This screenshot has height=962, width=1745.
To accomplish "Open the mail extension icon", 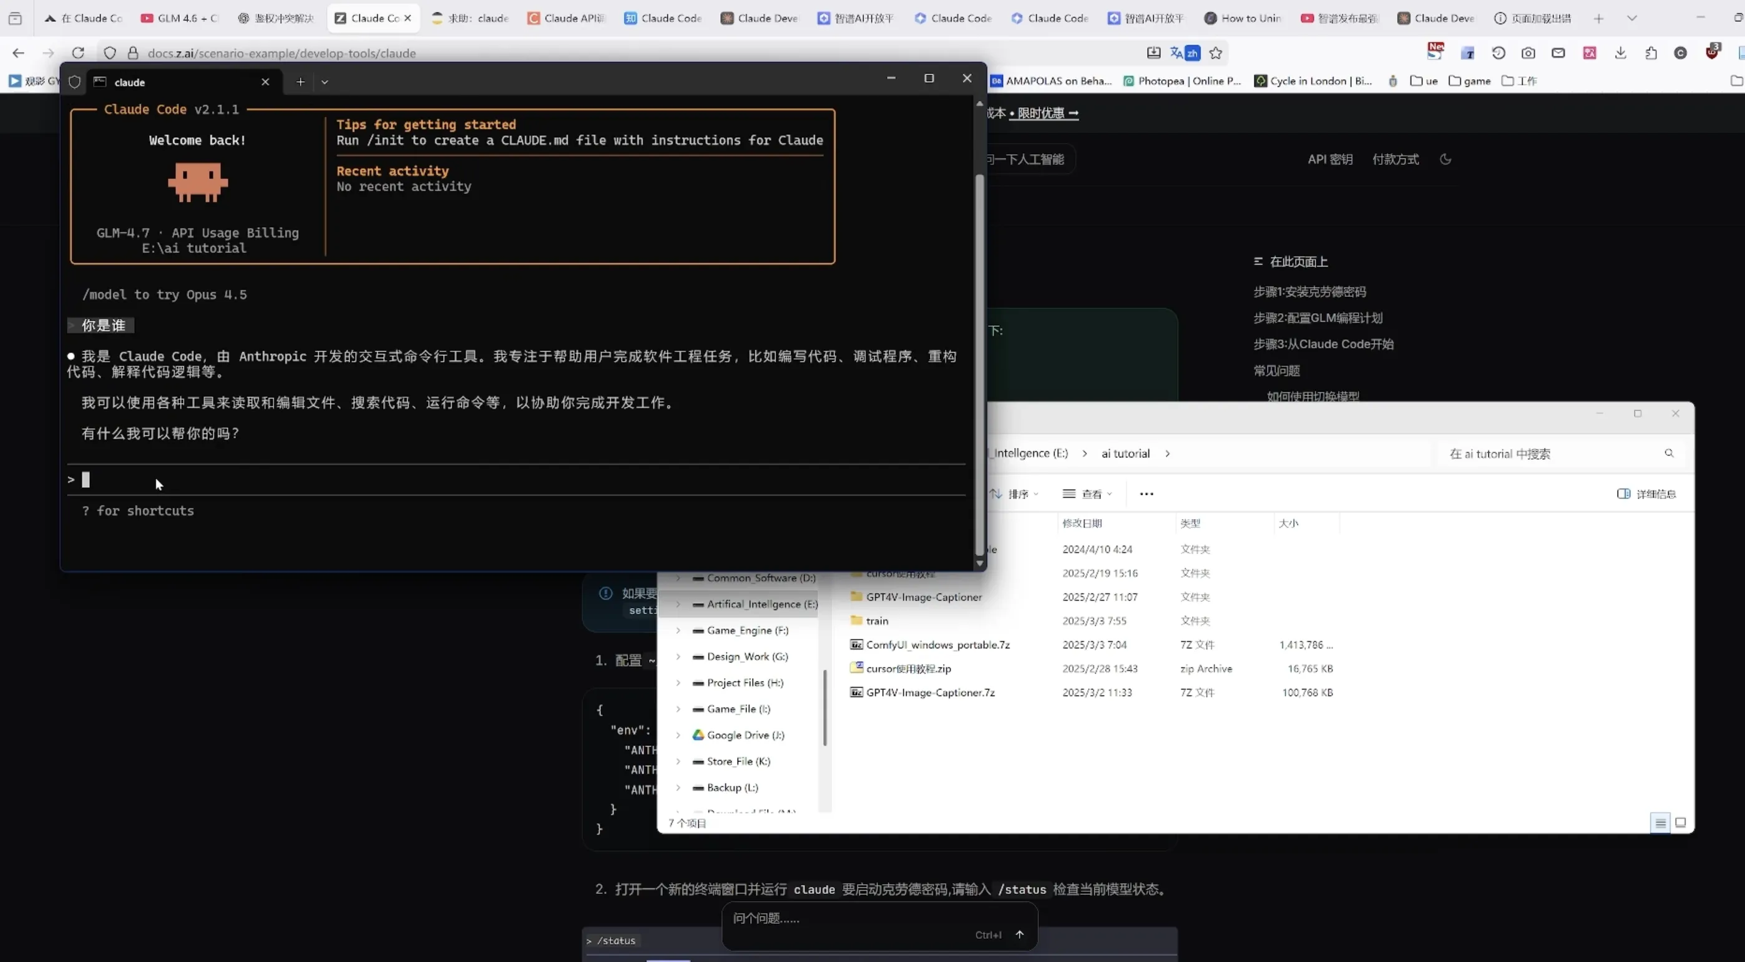I will coord(1559,53).
